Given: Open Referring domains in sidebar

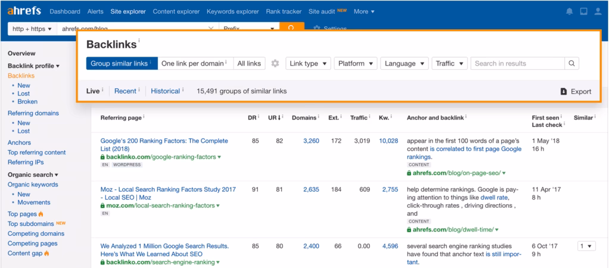Looking at the screenshot, I should point(33,113).
